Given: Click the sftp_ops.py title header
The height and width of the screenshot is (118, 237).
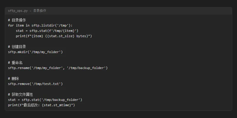Looking at the screenshot, I should pyautogui.click(x=27, y=11).
